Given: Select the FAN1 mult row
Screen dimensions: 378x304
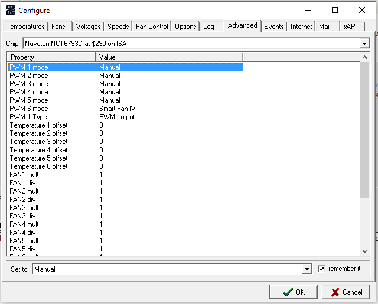Looking at the screenshot, I should click(126, 175).
